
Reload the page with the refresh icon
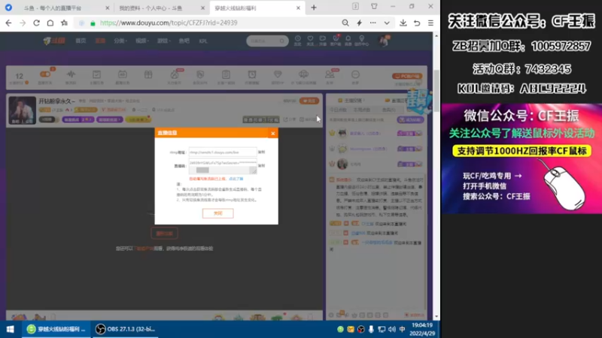point(36,23)
